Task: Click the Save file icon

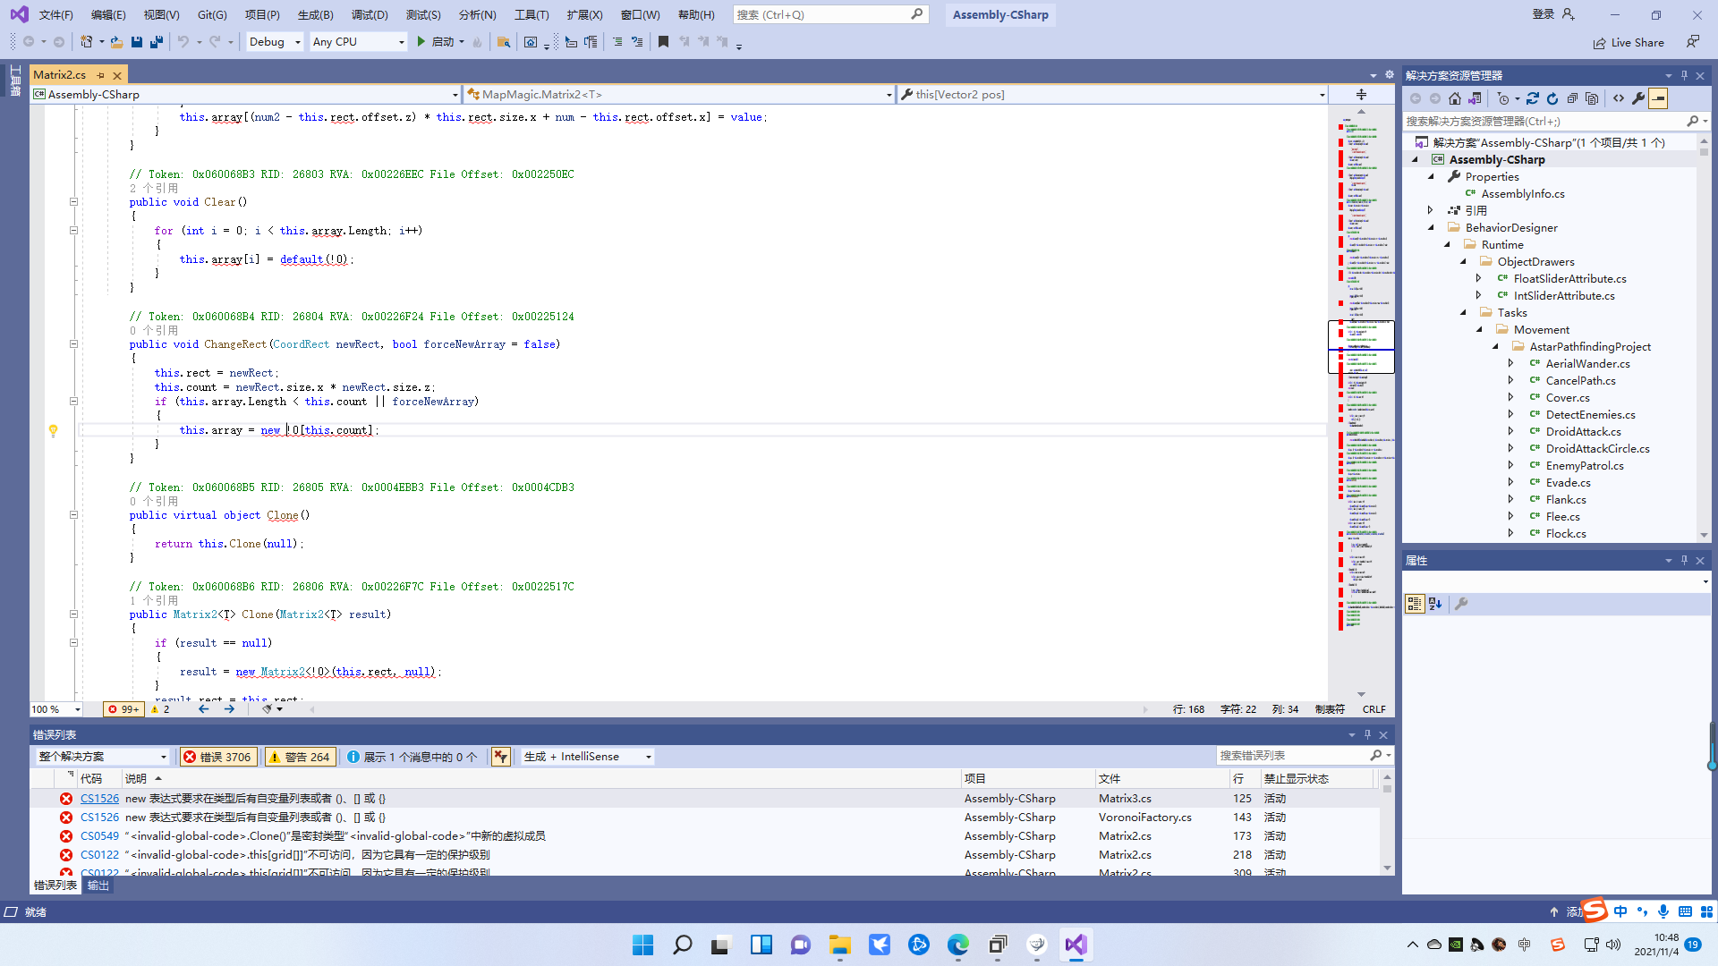Action: 137,42
